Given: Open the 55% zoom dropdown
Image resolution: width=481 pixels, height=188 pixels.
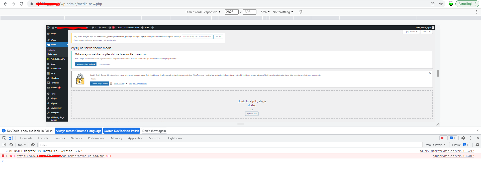Looking at the screenshot, I should (265, 12).
